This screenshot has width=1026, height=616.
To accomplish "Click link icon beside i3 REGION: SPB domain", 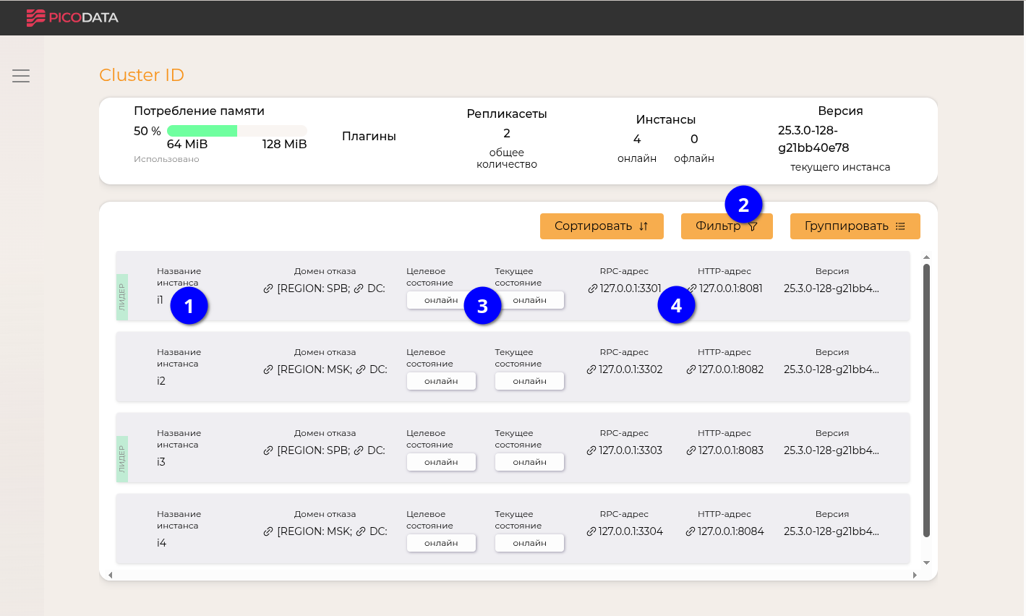I will [268, 450].
